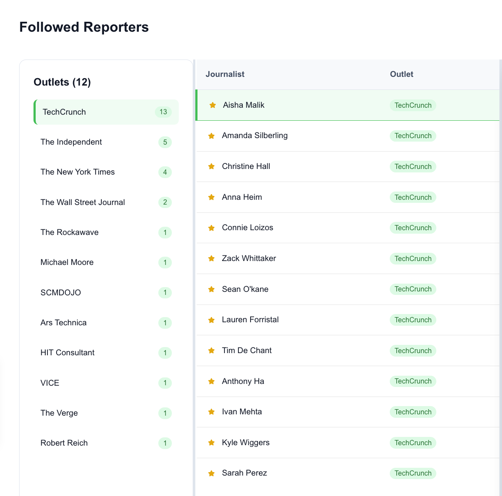The image size is (502, 496).
Task: Click the count badge 13 beside TechCrunch
Action: coord(163,112)
